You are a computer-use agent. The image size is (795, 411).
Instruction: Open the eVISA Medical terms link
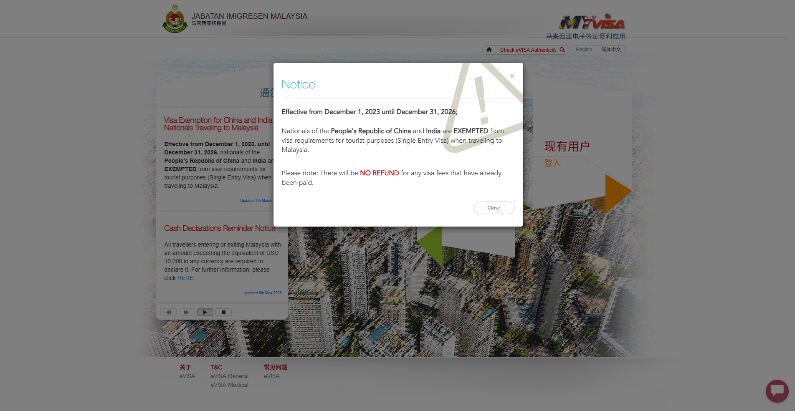click(229, 385)
